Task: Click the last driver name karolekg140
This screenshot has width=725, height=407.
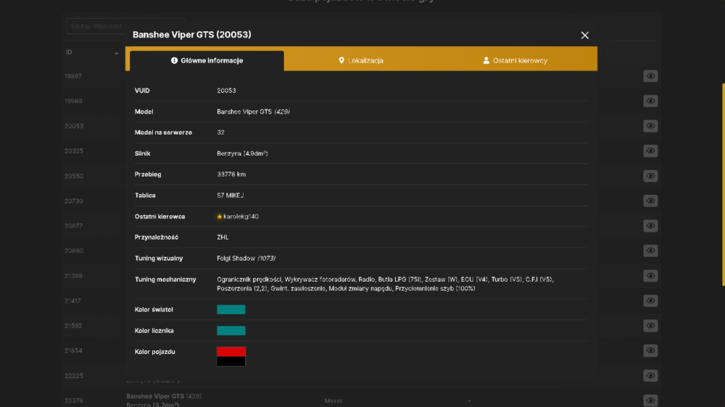Action: tap(241, 217)
